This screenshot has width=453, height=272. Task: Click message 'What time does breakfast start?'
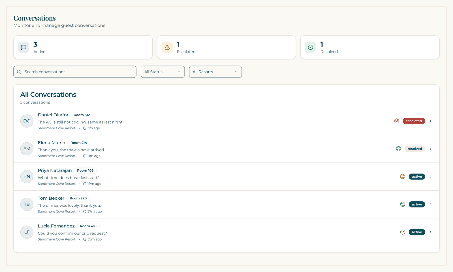[x=69, y=178]
